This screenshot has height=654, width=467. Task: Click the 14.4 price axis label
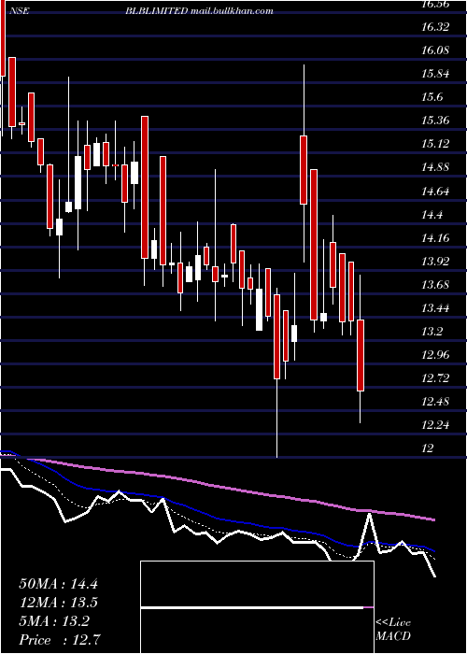click(x=432, y=215)
